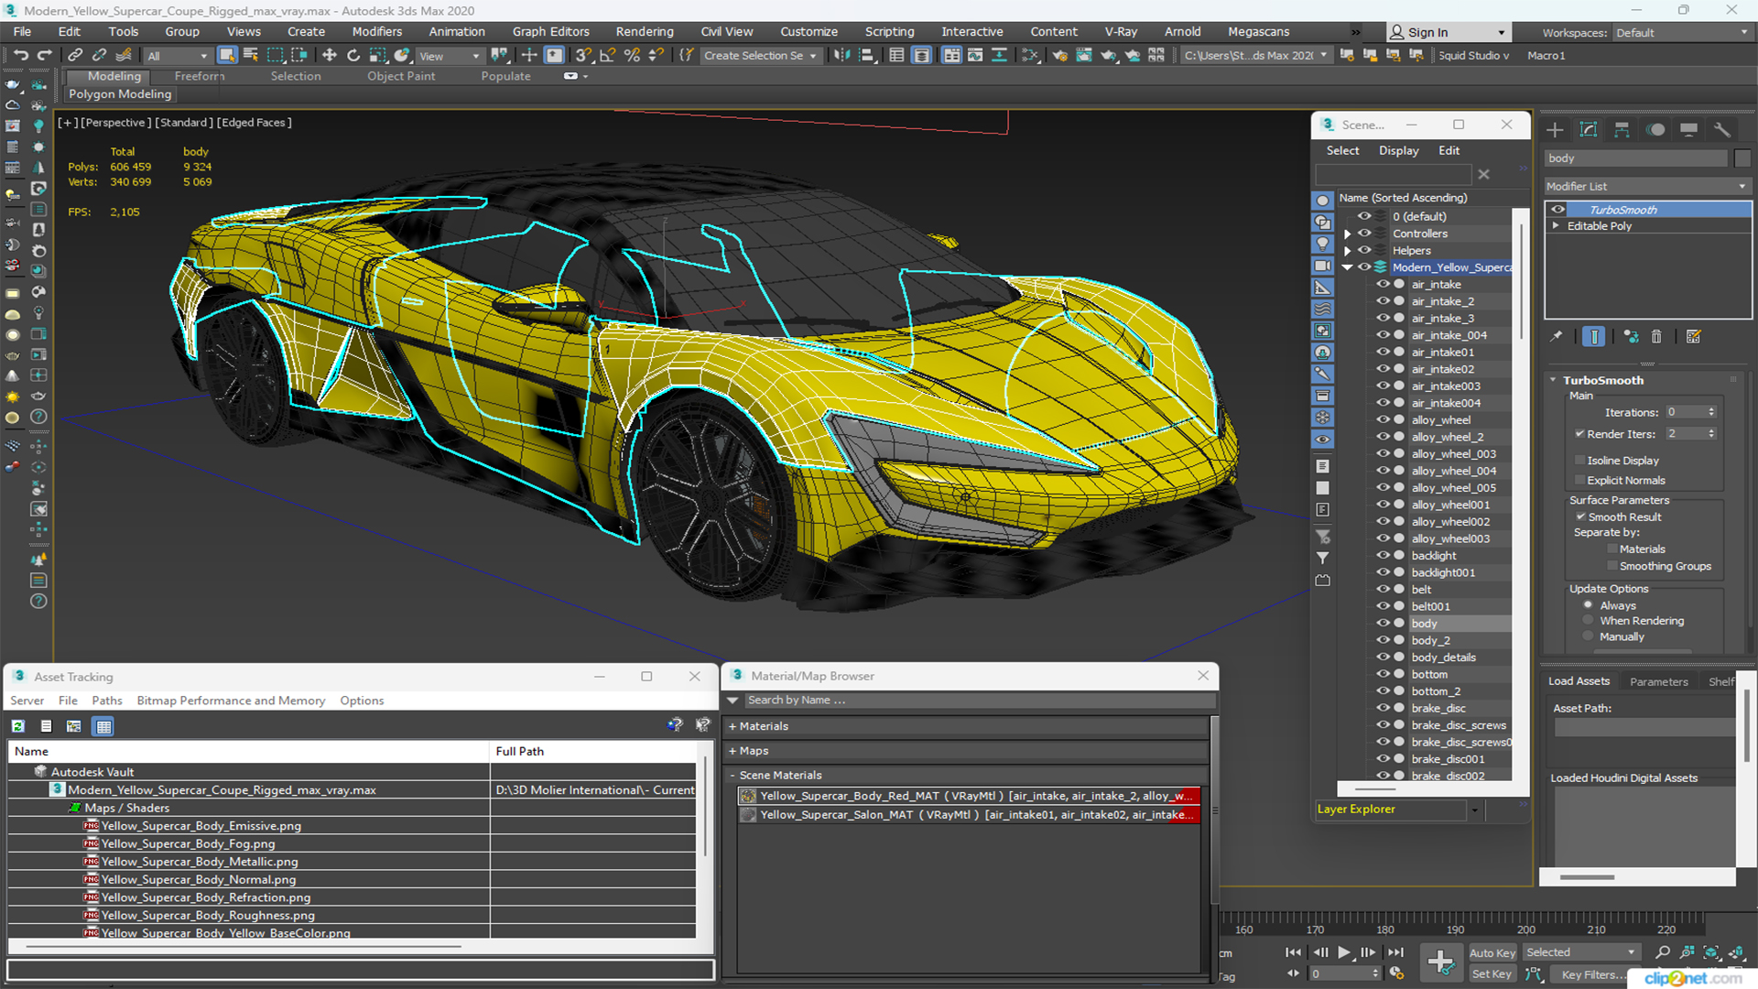The height and width of the screenshot is (989, 1758).
Task: Enable the Isoline Display checkbox
Action: tap(1579, 461)
